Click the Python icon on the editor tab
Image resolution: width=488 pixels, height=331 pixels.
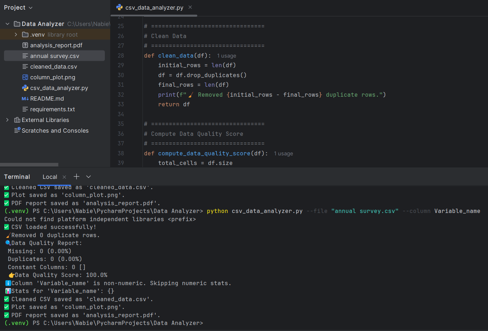119,7
